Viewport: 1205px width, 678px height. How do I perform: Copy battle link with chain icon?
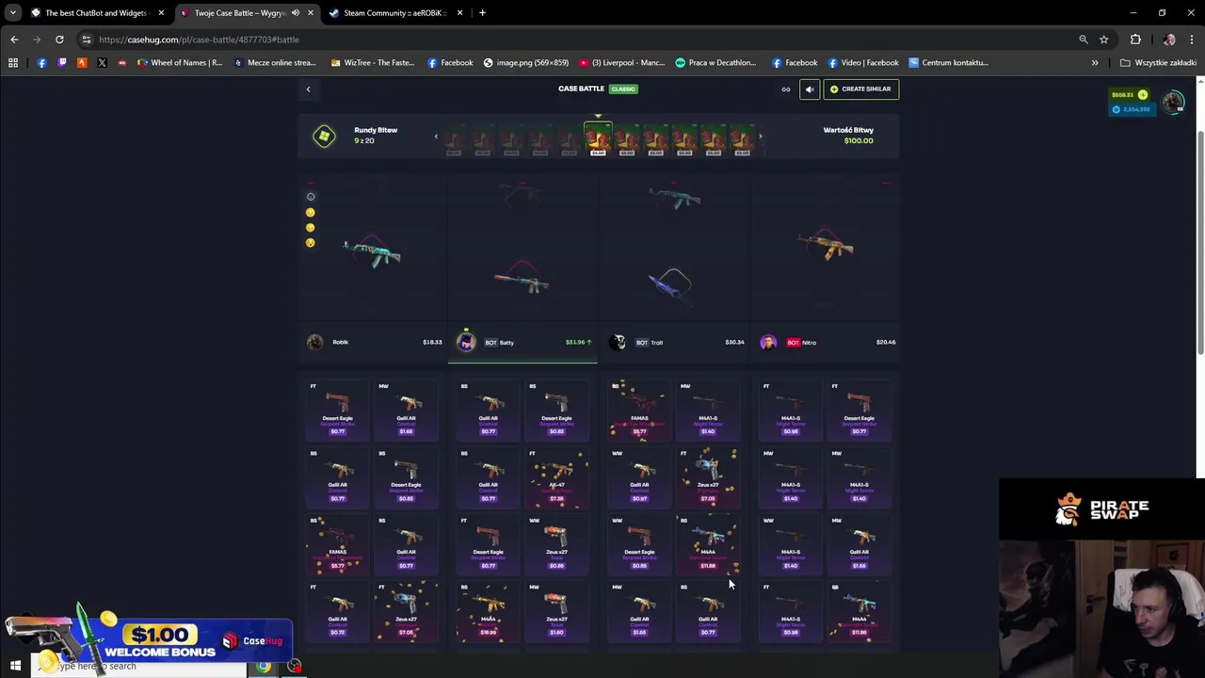coord(786,89)
